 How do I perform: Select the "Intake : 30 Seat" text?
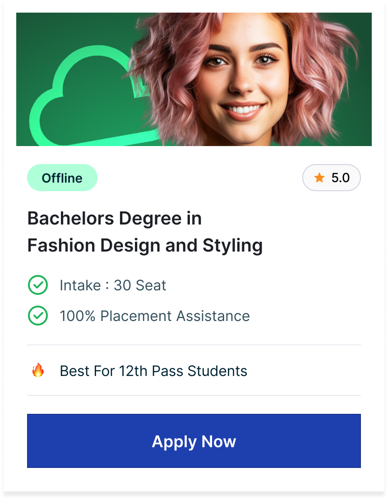[113, 285]
